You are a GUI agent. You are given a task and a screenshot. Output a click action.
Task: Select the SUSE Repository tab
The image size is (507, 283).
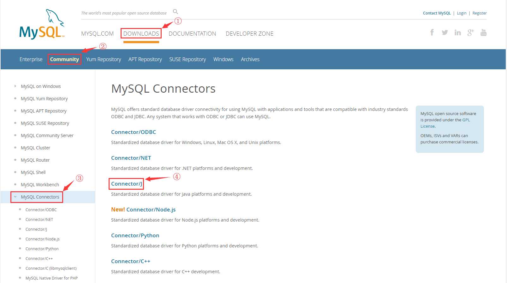tap(188, 59)
